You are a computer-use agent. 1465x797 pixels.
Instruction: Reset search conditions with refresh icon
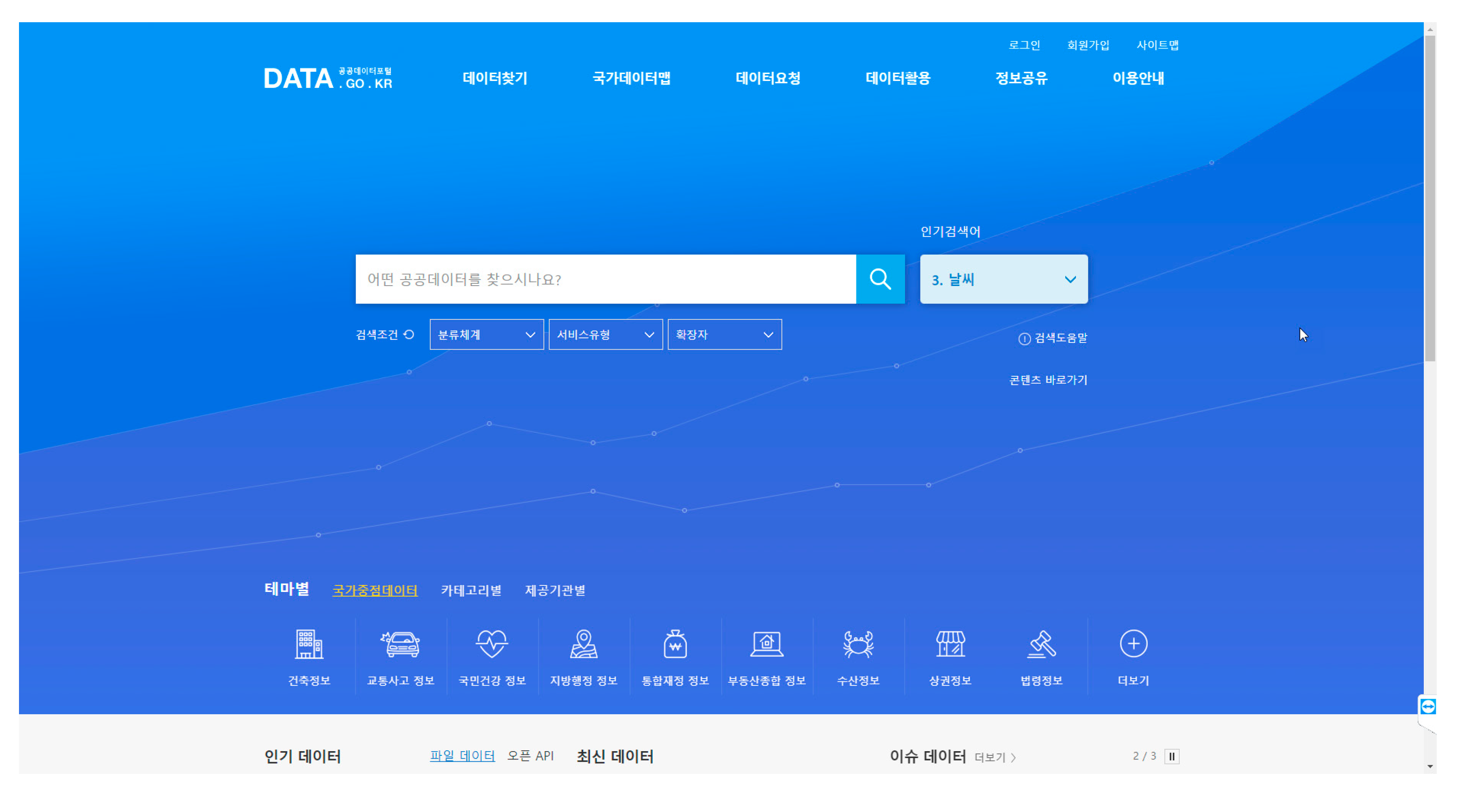(x=409, y=334)
